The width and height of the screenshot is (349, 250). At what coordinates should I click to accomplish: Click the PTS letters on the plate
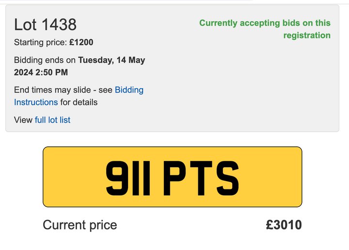[x=201, y=178]
